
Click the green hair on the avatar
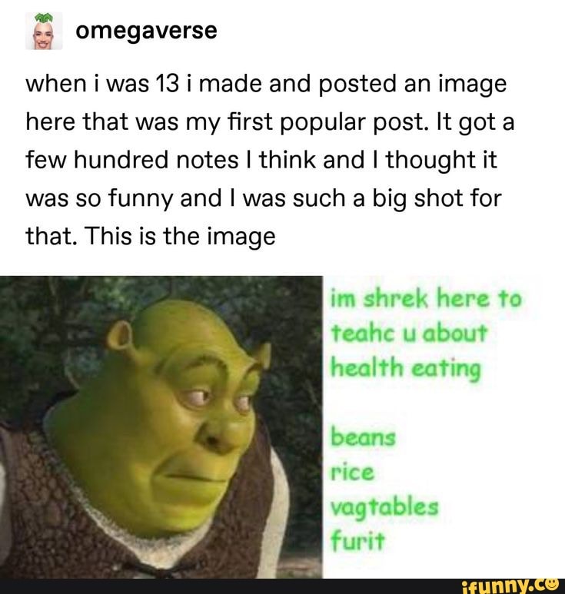pyautogui.click(x=44, y=18)
